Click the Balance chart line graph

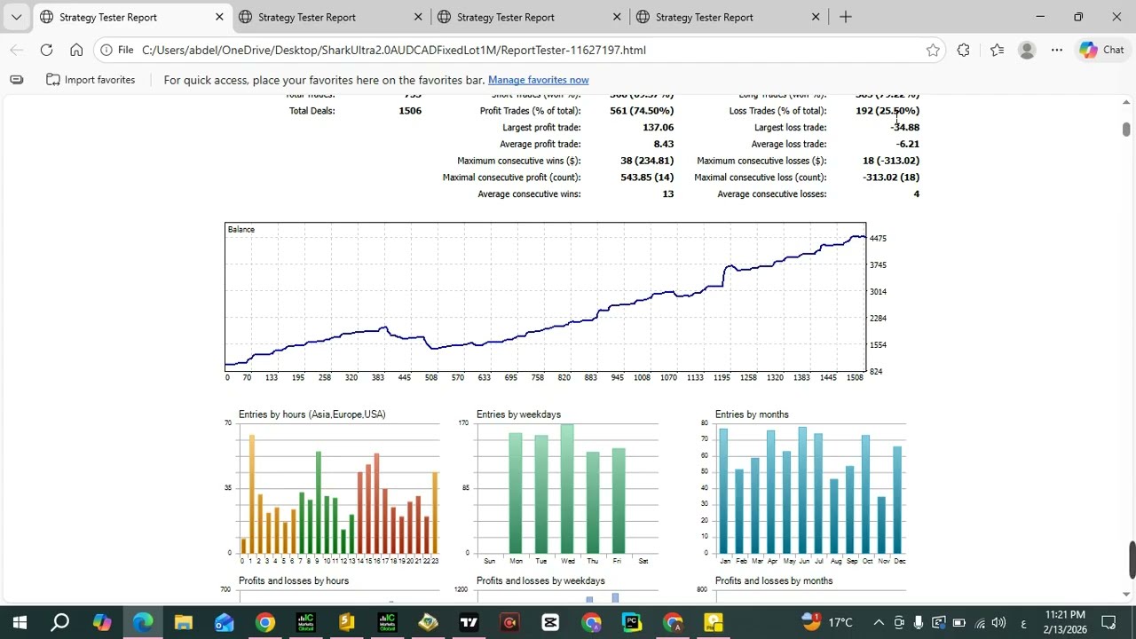(x=545, y=296)
